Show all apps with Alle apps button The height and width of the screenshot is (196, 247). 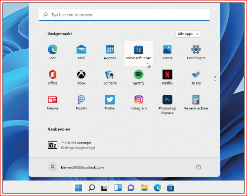[x=188, y=34]
